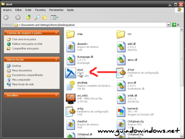Open Documentos compartilhados link

(x=27, y=75)
